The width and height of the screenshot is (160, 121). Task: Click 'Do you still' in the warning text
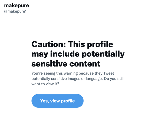point(114,79)
